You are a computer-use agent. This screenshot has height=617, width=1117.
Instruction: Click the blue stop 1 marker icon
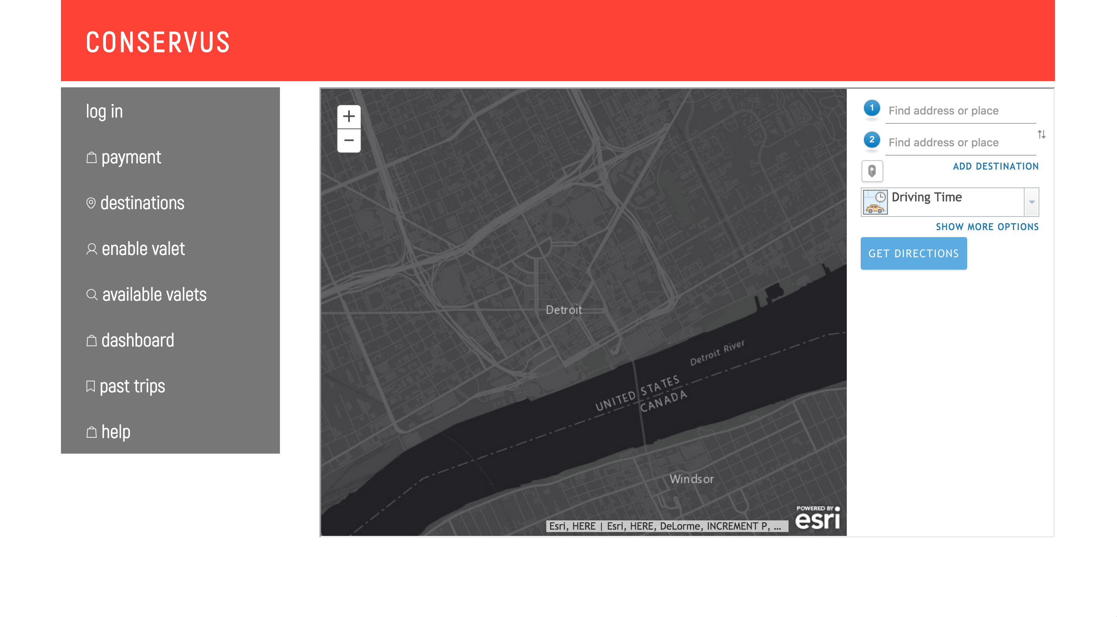tap(872, 108)
